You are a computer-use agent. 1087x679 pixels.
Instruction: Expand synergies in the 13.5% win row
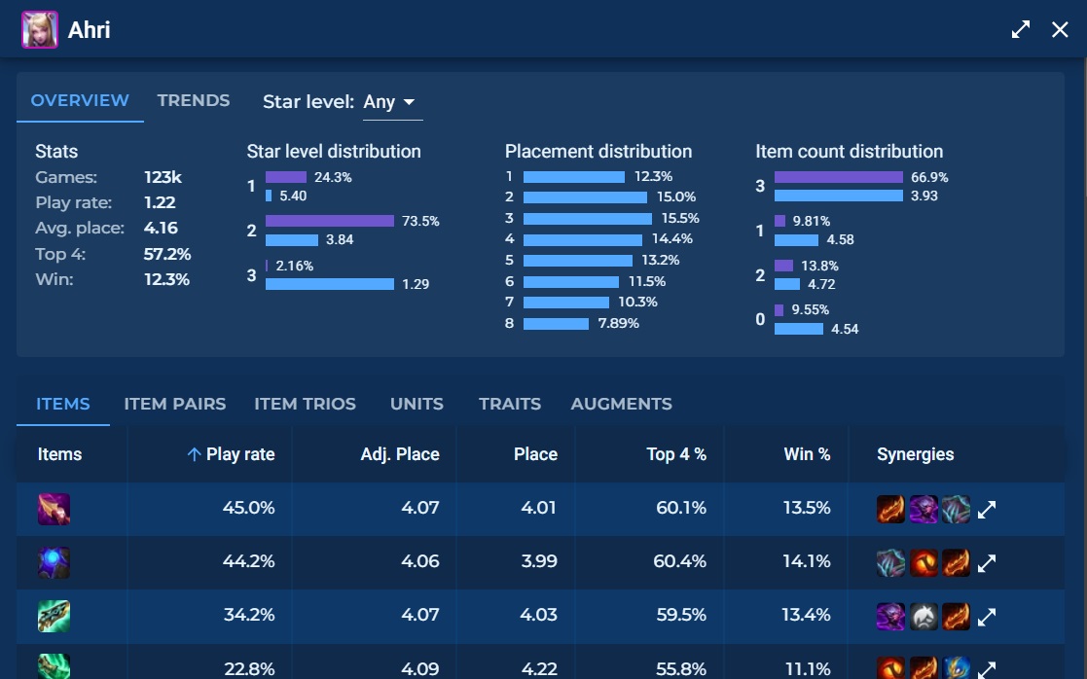pos(987,510)
